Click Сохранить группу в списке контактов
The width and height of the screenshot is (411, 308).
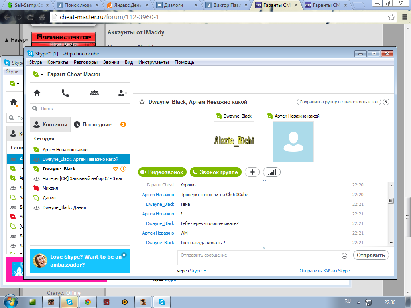point(339,102)
